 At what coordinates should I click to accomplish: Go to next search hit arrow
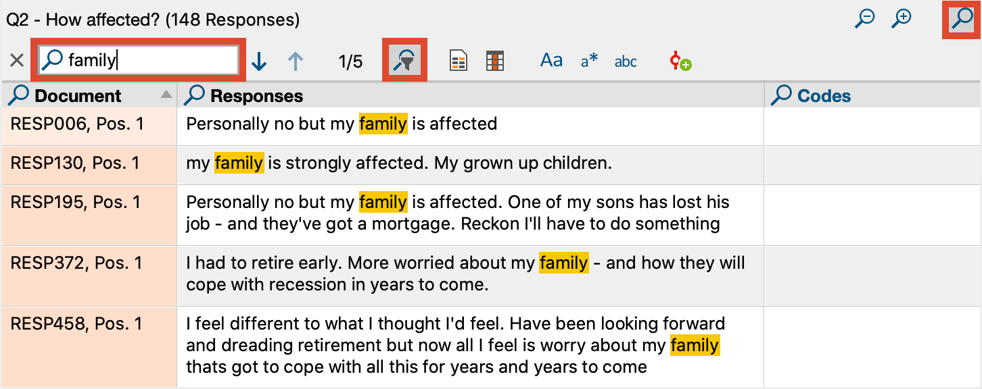click(x=259, y=61)
